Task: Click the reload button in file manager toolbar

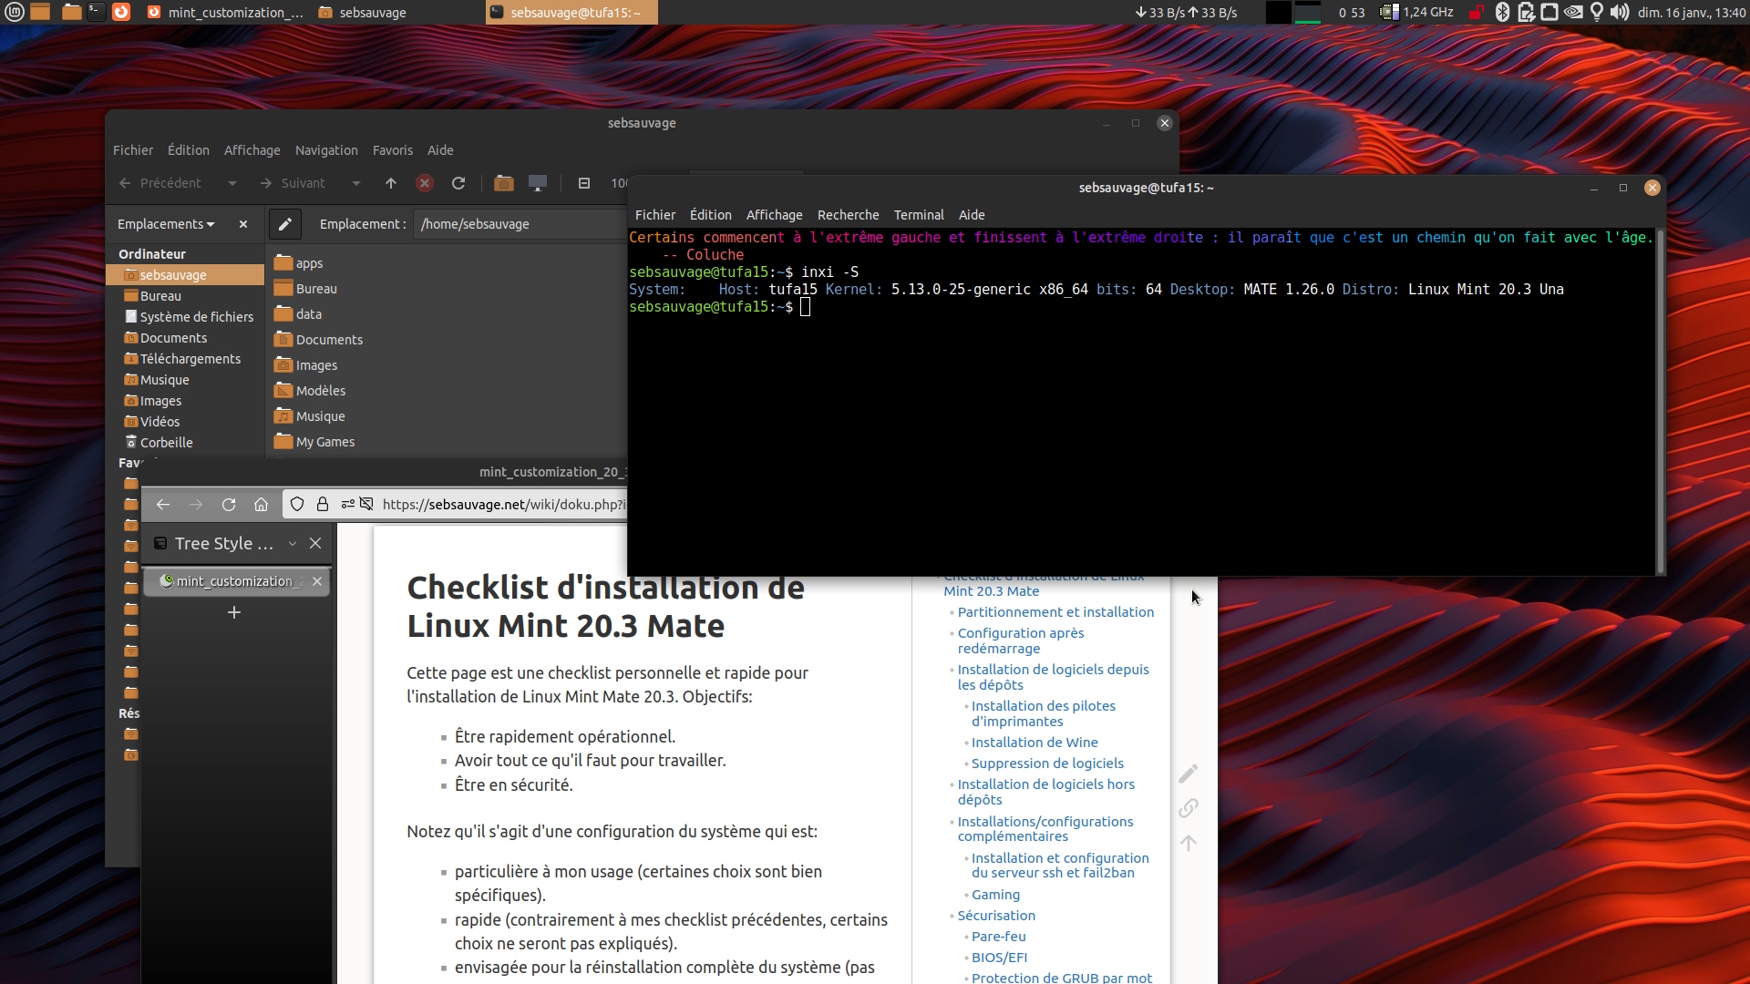Action: pos(458,183)
